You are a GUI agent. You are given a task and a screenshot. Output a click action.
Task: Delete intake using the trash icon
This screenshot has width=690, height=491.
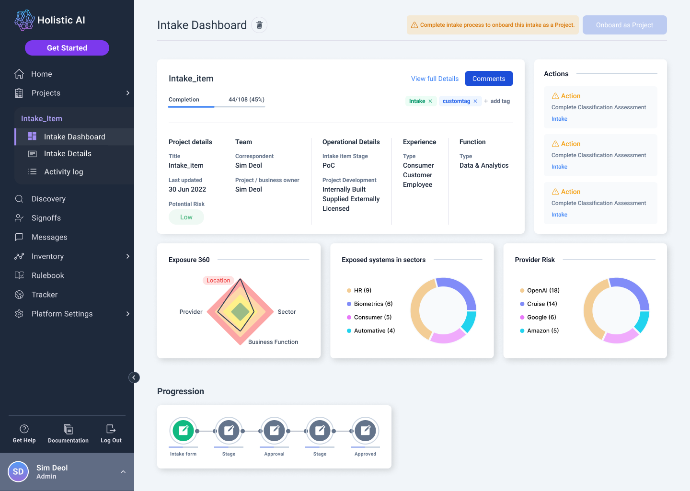click(259, 25)
